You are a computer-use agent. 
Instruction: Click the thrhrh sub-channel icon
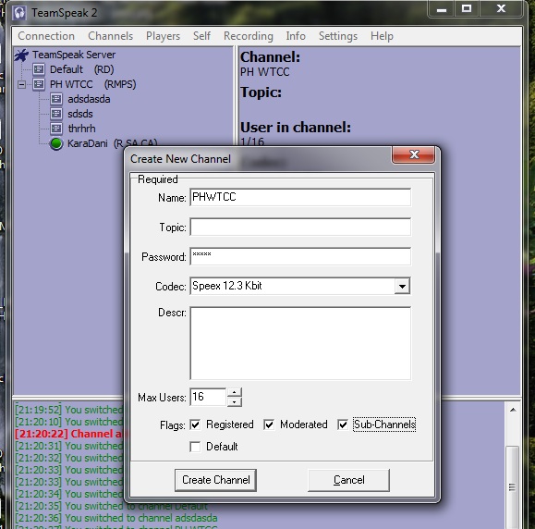[56, 129]
